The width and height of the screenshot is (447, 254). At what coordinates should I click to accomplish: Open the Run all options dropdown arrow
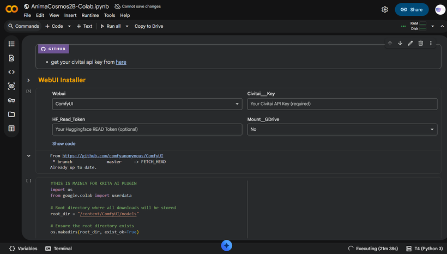coord(127,26)
